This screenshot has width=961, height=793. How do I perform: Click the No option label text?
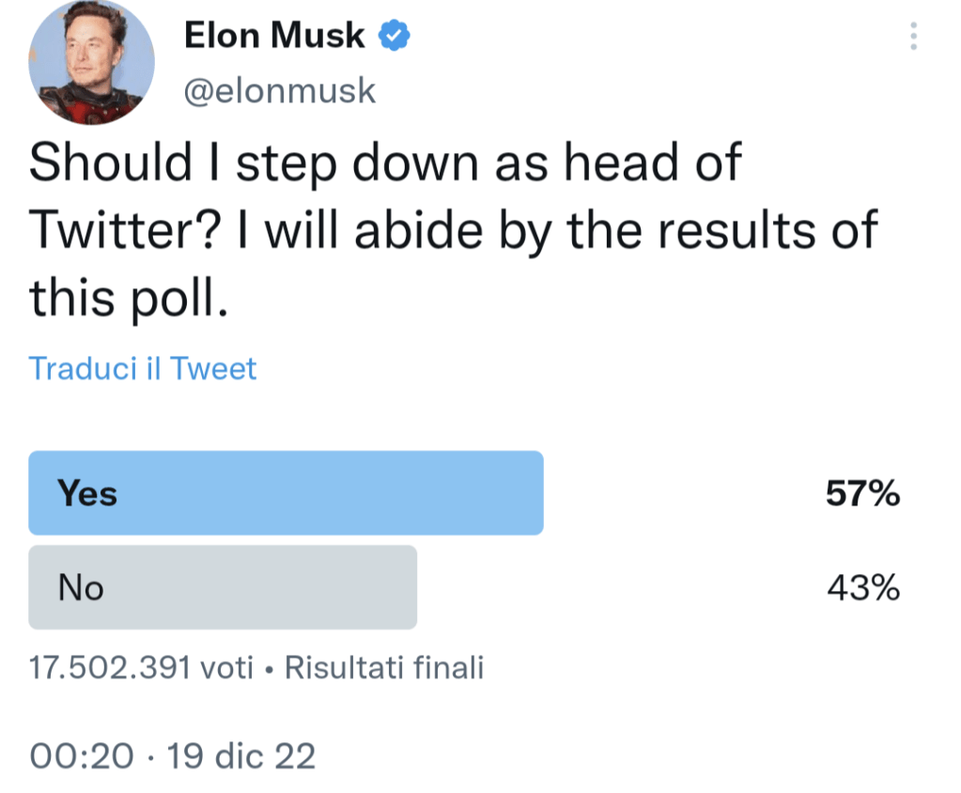coord(81,588)
